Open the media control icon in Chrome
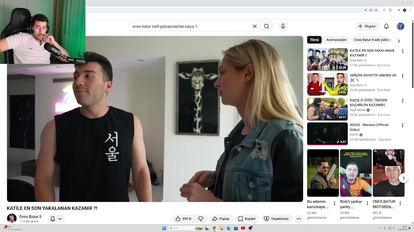The height and width of the screenshot is (232, 414). coord(399,10)
